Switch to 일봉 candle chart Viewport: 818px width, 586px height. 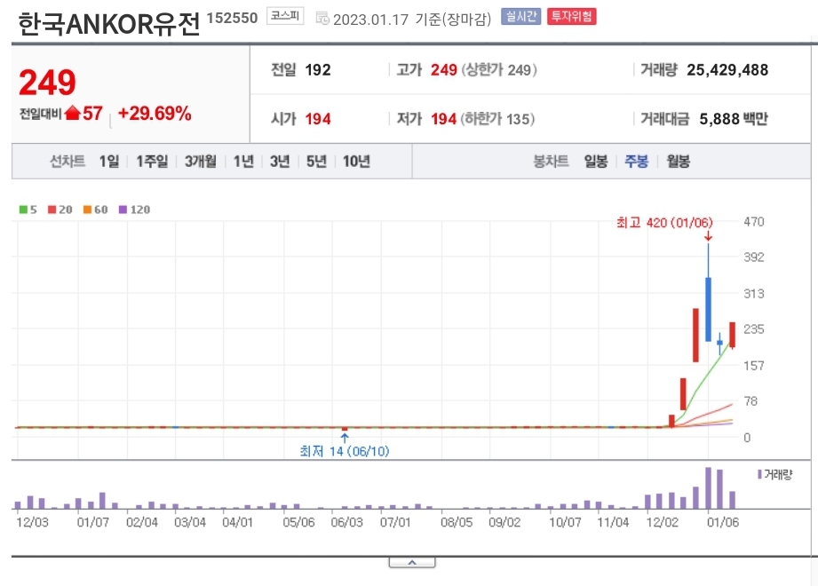[596, 161]
